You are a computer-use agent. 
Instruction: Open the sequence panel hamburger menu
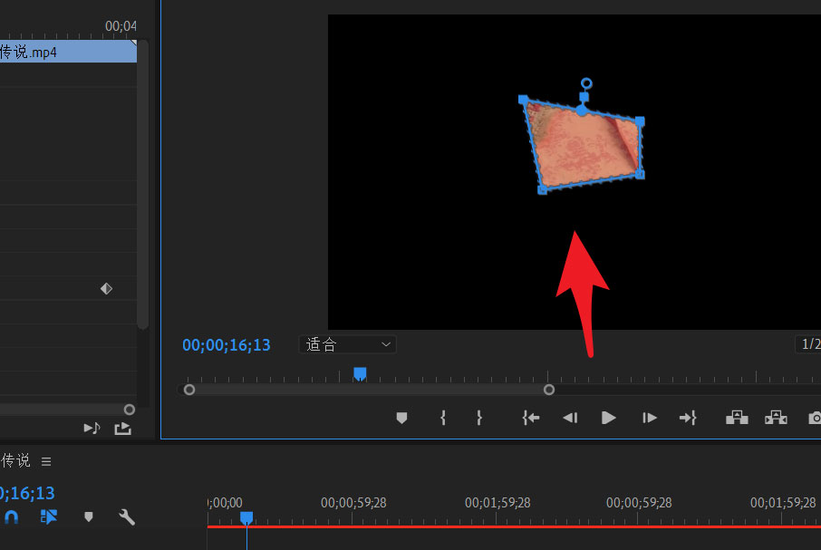coord(46,461)
